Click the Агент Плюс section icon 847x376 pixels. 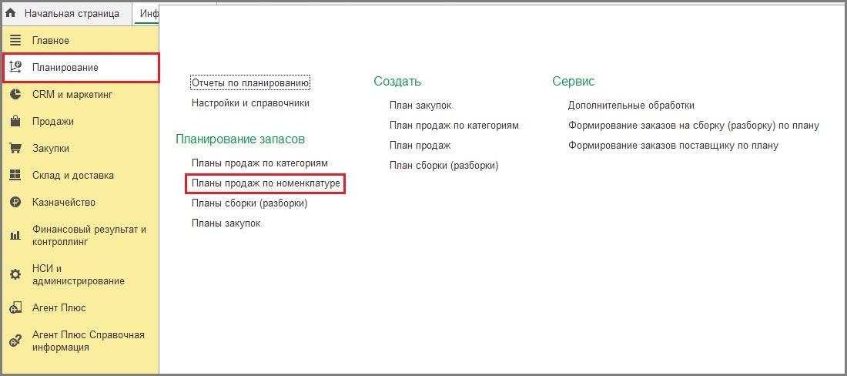tap(15, 308)
